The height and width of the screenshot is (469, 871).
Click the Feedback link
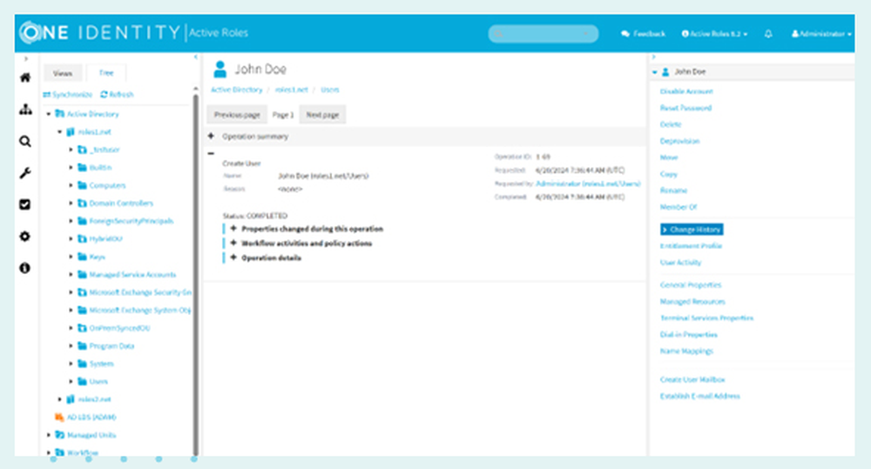click(x=644, y=34)
